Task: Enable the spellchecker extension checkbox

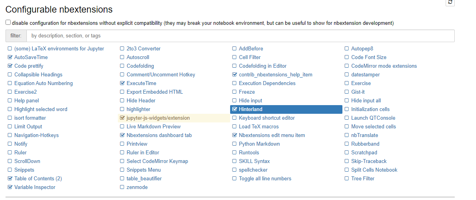Action: 234,170
